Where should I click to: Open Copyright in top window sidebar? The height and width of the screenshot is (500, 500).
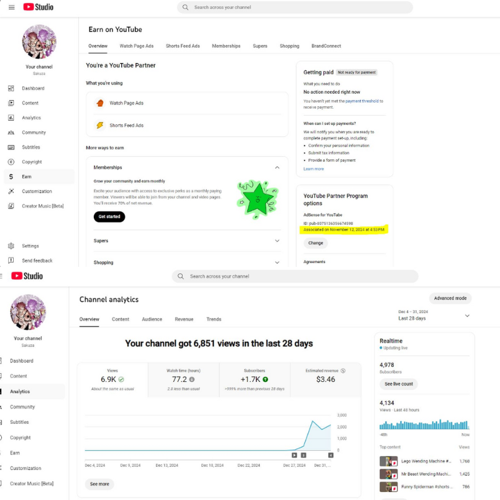tap(32, 162)
